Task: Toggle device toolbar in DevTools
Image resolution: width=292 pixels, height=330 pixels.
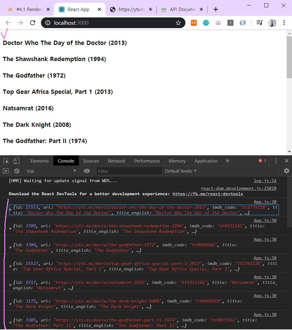Action: pos(16,161)
